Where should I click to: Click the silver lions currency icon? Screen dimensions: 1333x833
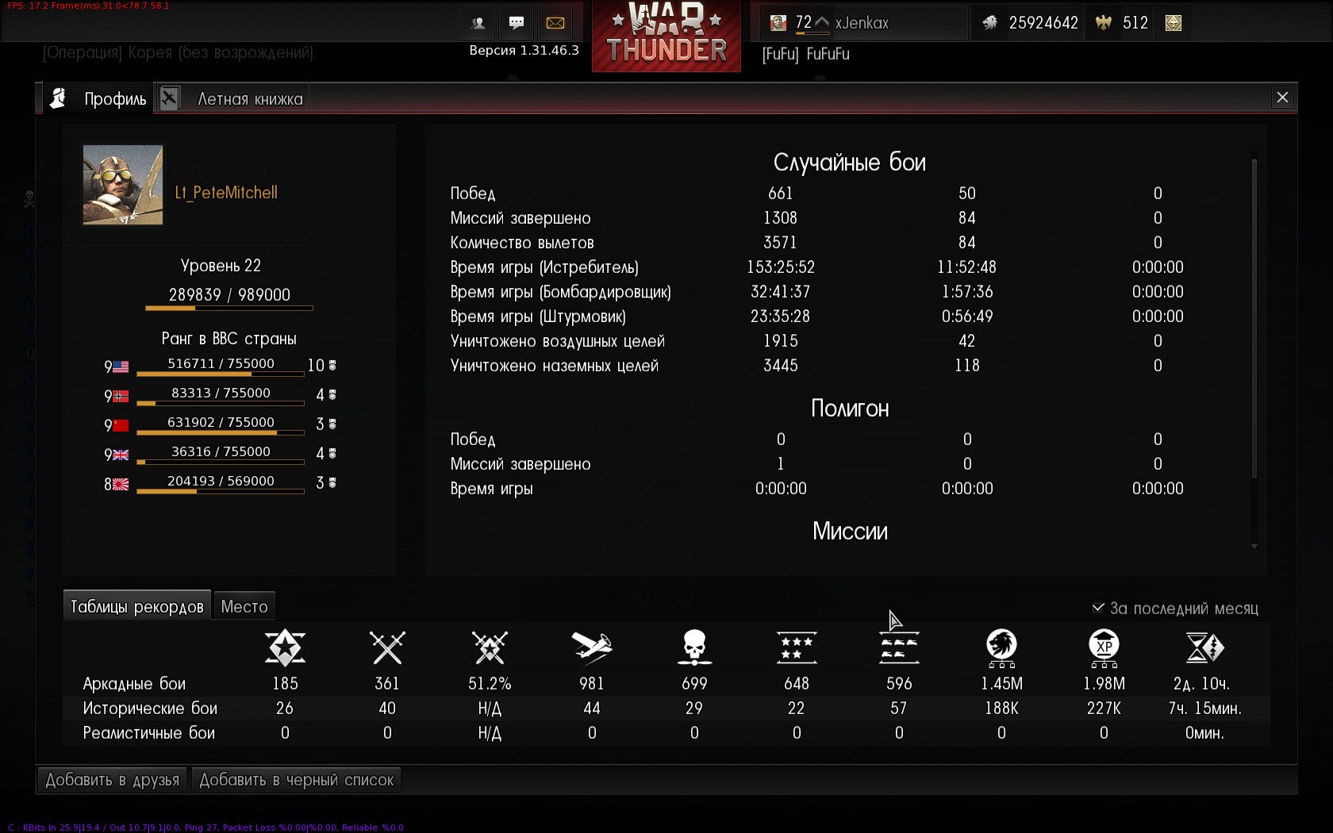[x=989, y=23]
